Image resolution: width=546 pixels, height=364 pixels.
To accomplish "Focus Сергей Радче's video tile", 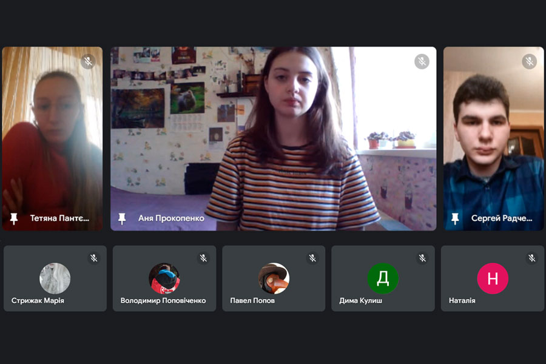I will [493, 139].
